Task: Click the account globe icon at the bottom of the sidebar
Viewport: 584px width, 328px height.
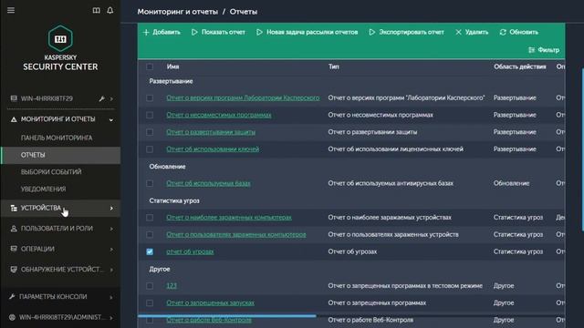Action: (12, 317)
